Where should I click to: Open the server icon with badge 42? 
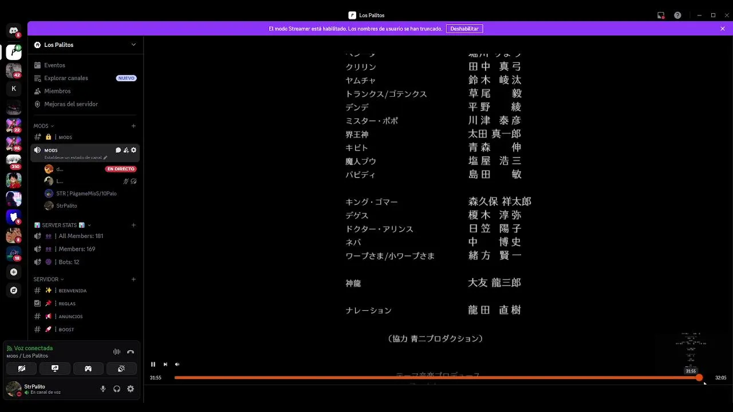pyautogui.click(x=14, y=70)
